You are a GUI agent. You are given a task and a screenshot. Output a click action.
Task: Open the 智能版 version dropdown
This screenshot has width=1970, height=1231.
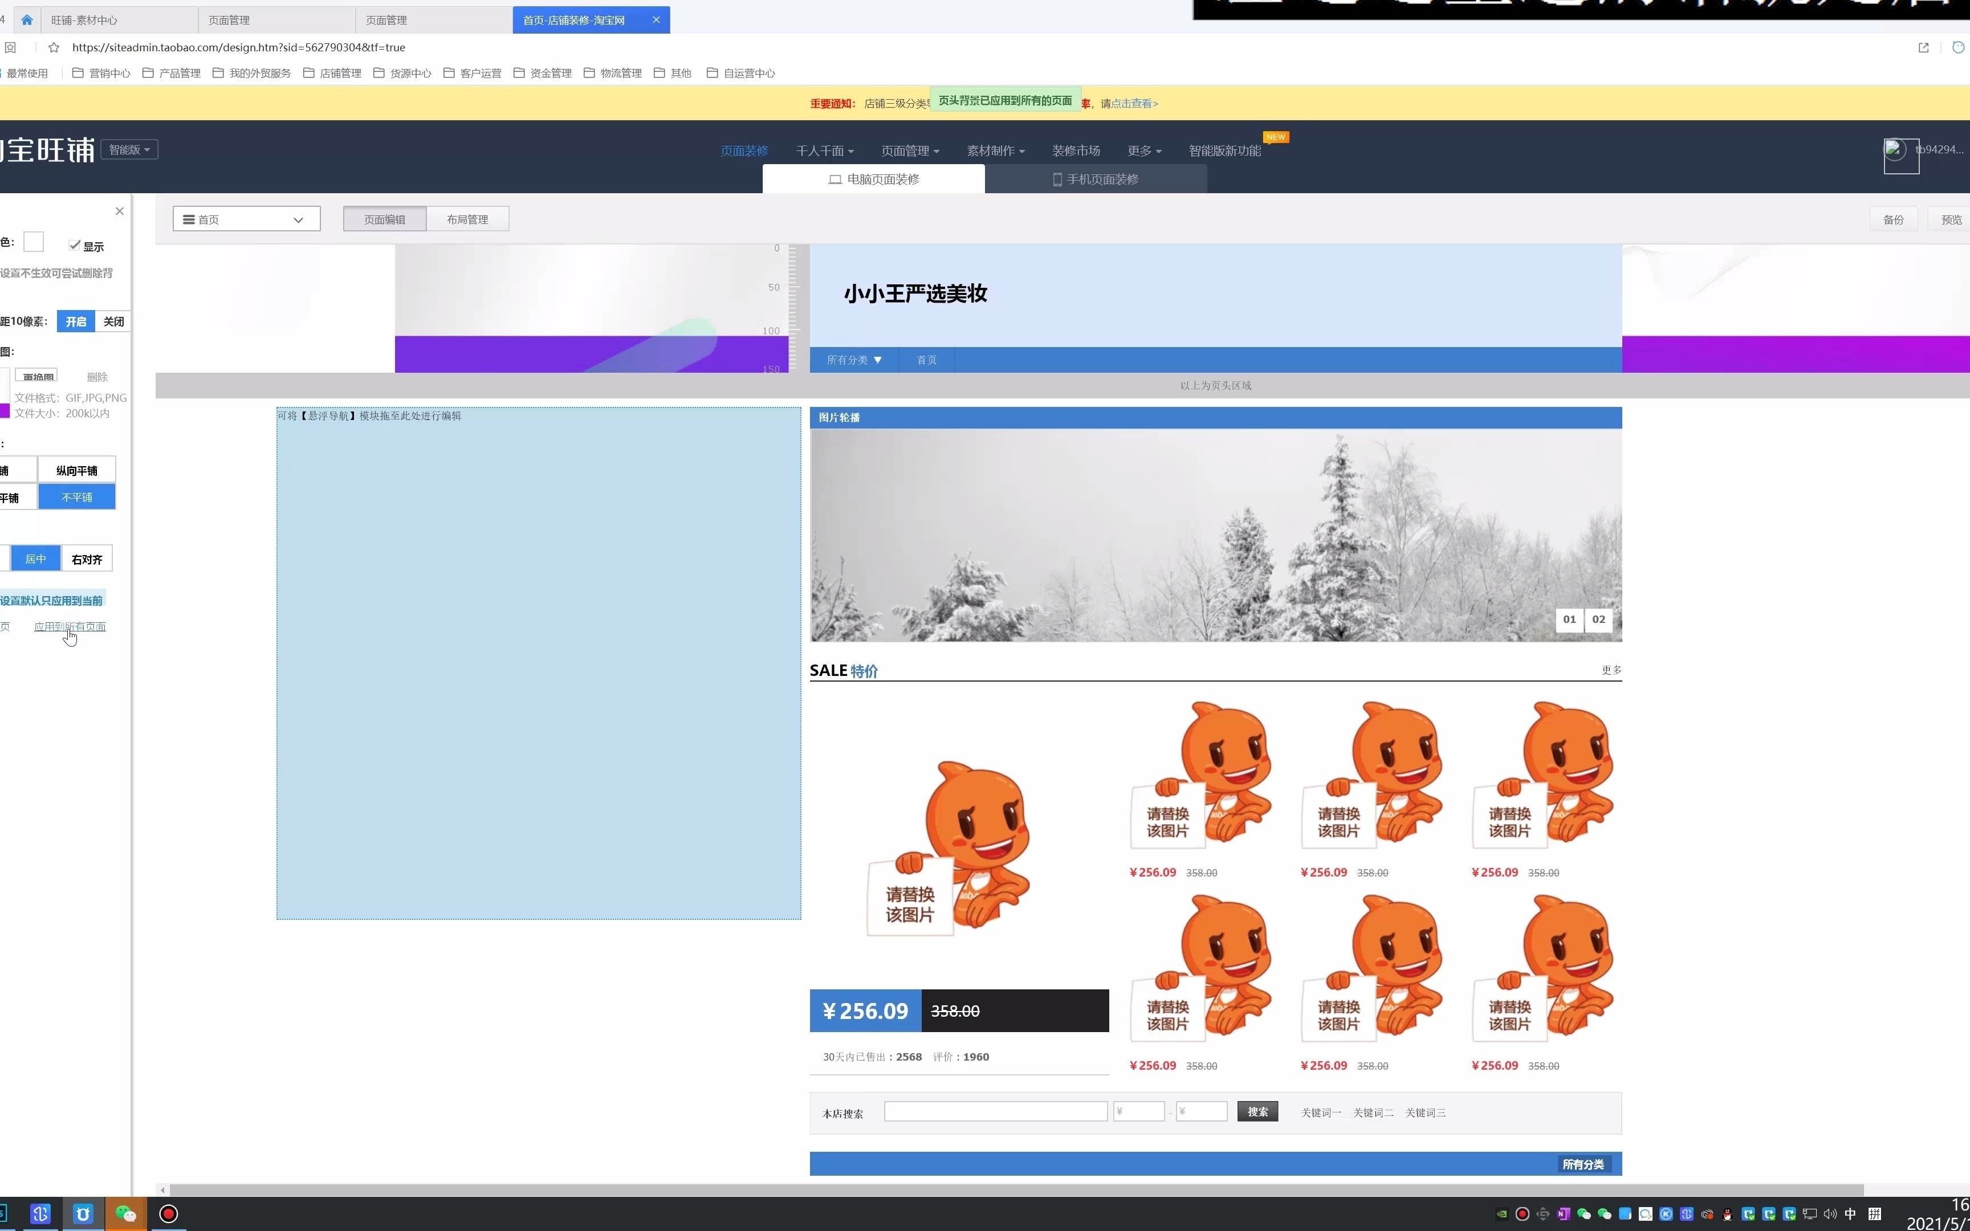pos(129,150)
